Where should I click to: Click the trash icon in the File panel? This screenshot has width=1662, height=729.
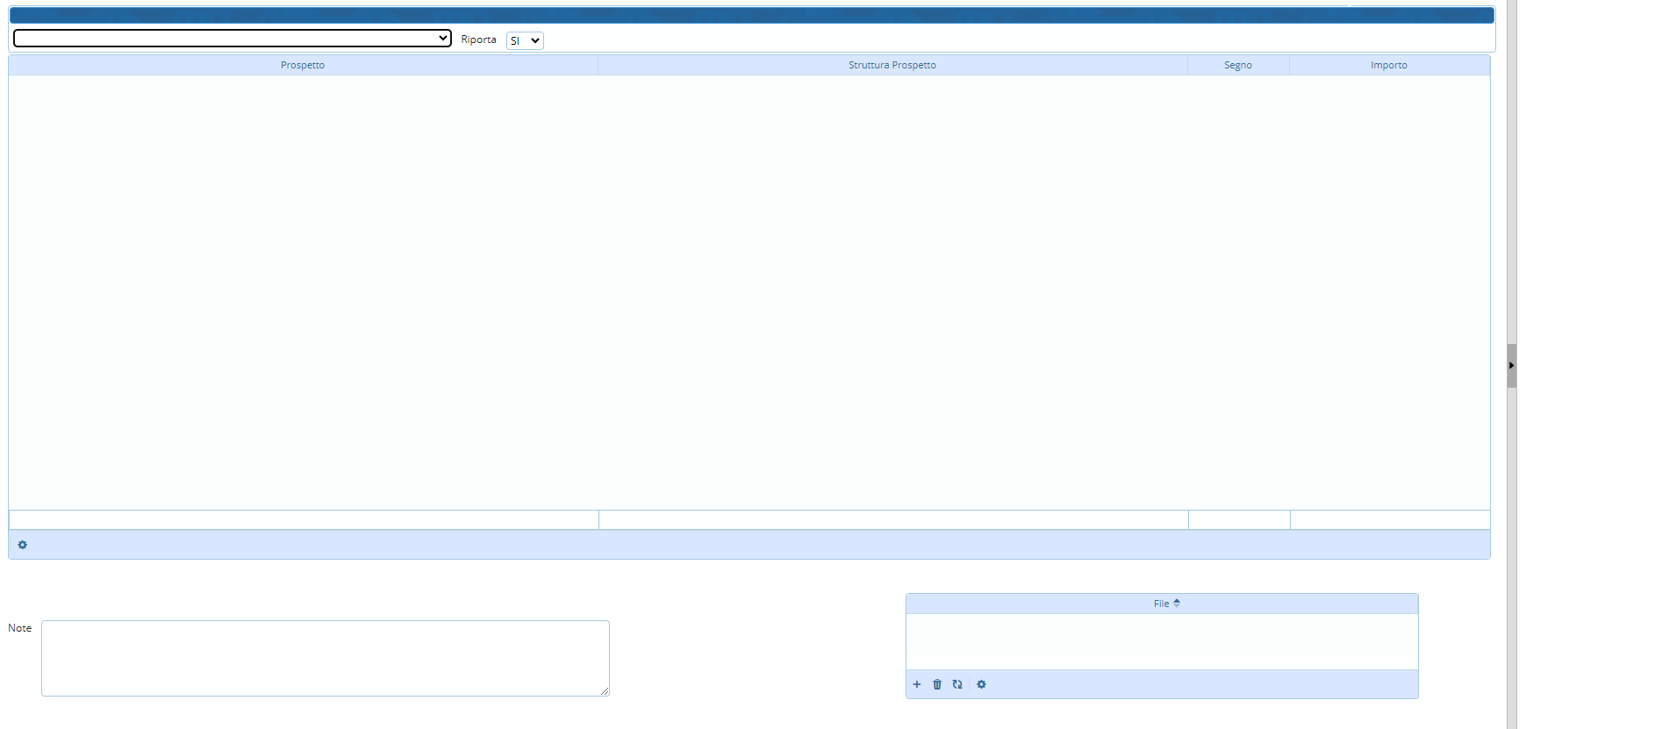937,684
